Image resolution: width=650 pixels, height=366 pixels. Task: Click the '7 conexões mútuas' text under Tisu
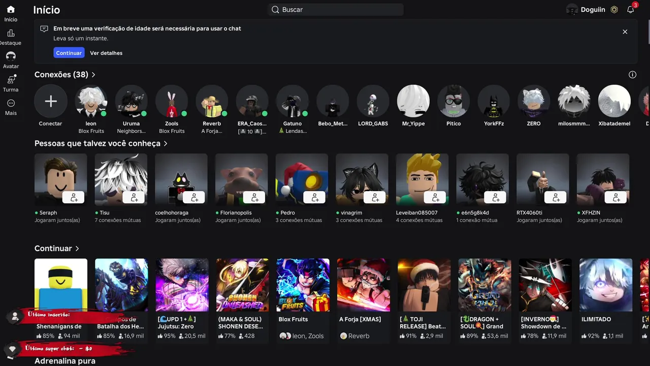click(118, 221)
